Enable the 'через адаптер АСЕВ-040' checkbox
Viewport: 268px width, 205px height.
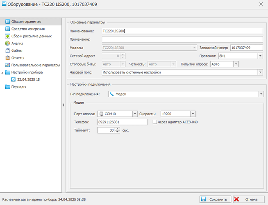pos(154,122)
